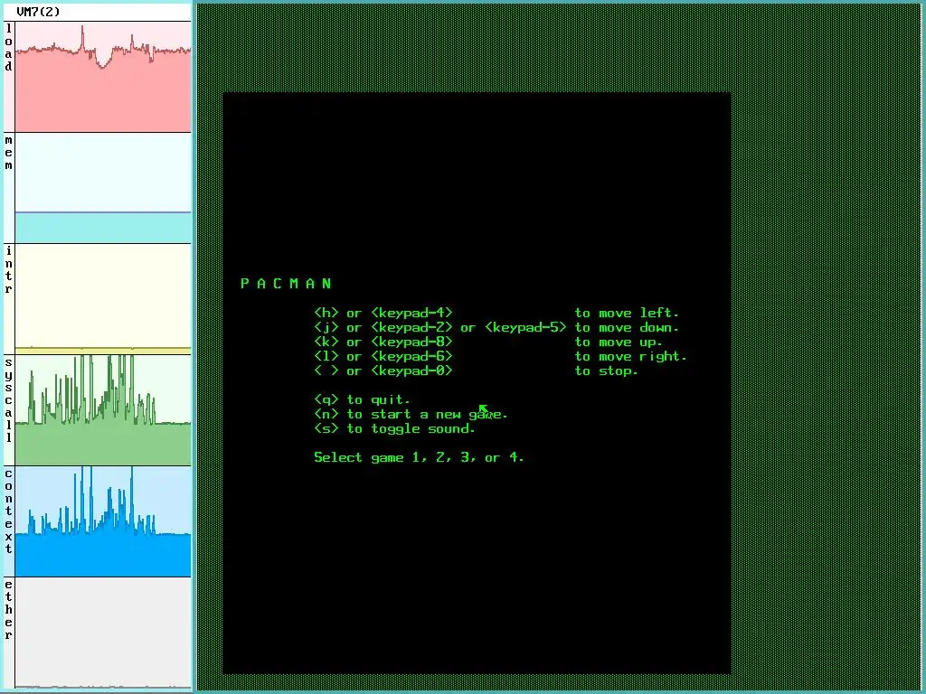Click the 'to stop.' text
Image resolution: width=926 pixels, height=694 pixels.
606,371
